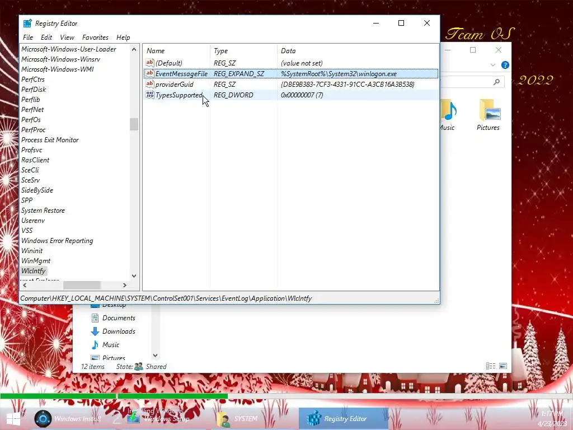Click the Name column header
The image size is (573, 430).
coord(176,51)
